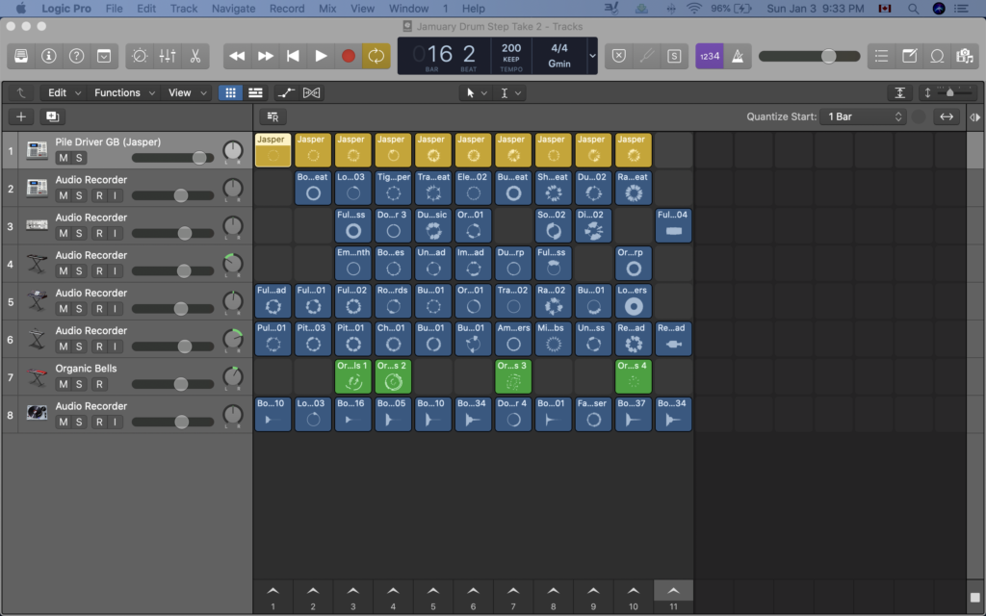The height and width of the screenshot is (616, 986).
Task: Click the red Record button
Action: pos(349,56)
